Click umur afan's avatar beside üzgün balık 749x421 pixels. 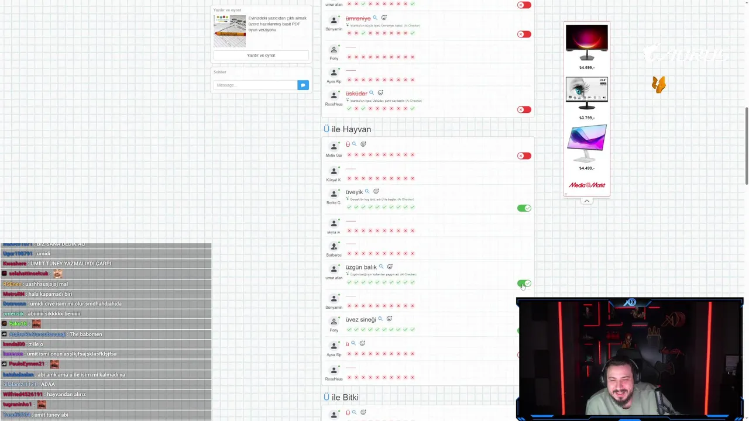pyautogui.click(x=334, y=269)
